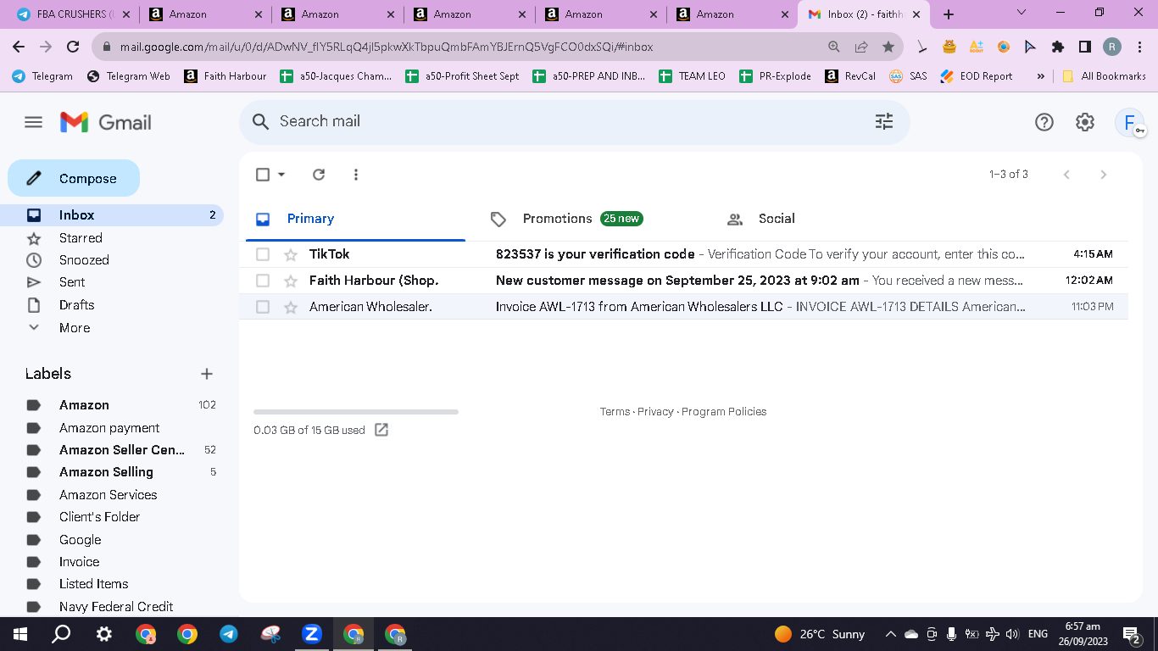Click the Gmail logo

[x=106, y=122]
